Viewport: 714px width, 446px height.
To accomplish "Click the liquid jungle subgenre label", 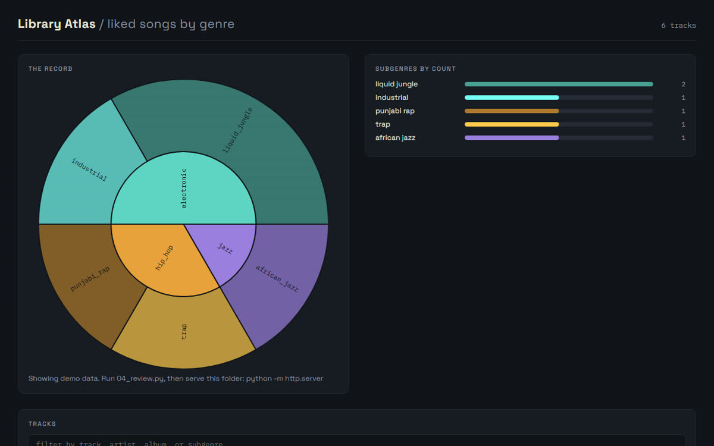I will 396,84.
